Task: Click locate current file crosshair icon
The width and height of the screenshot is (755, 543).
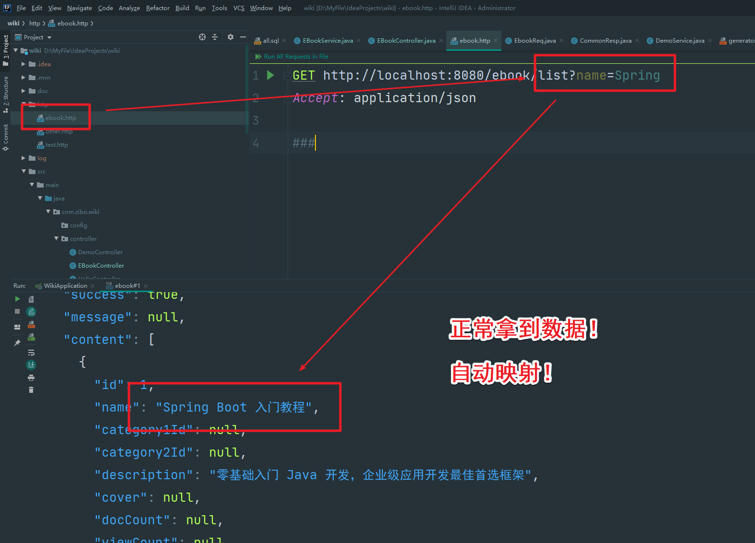Action: 202,37
